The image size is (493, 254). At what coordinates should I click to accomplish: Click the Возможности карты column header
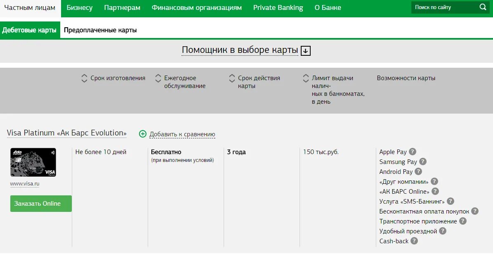tap(406, 78)
